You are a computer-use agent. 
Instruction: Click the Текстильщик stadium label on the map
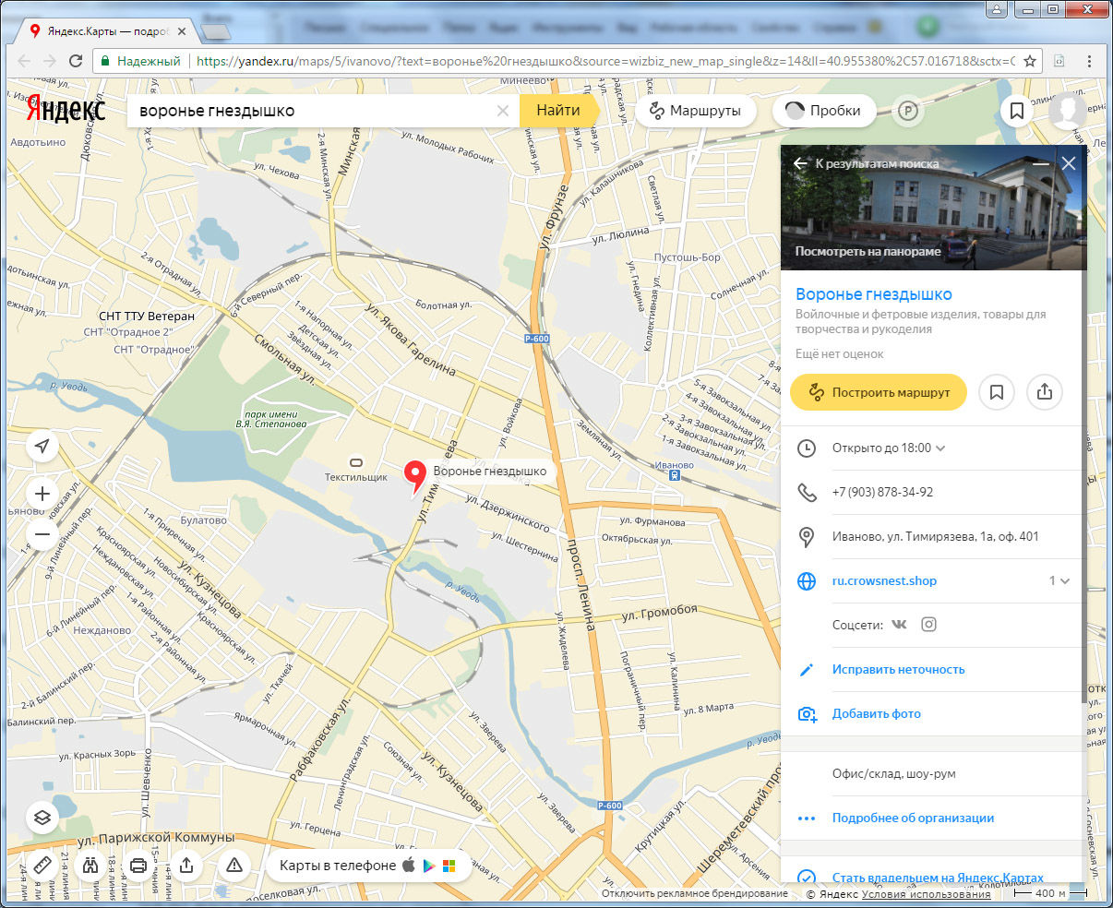[x=356, y=477]
